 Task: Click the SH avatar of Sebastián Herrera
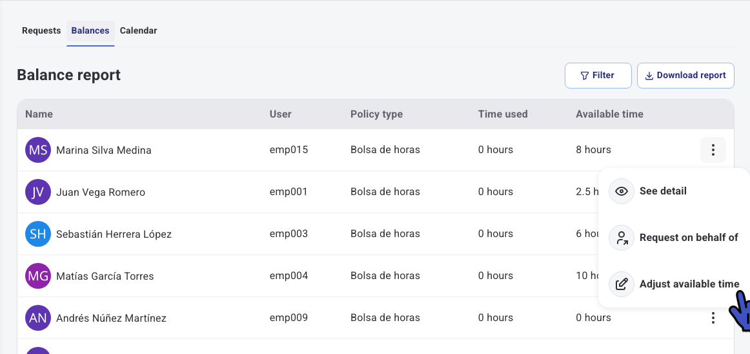pos(38,234)
